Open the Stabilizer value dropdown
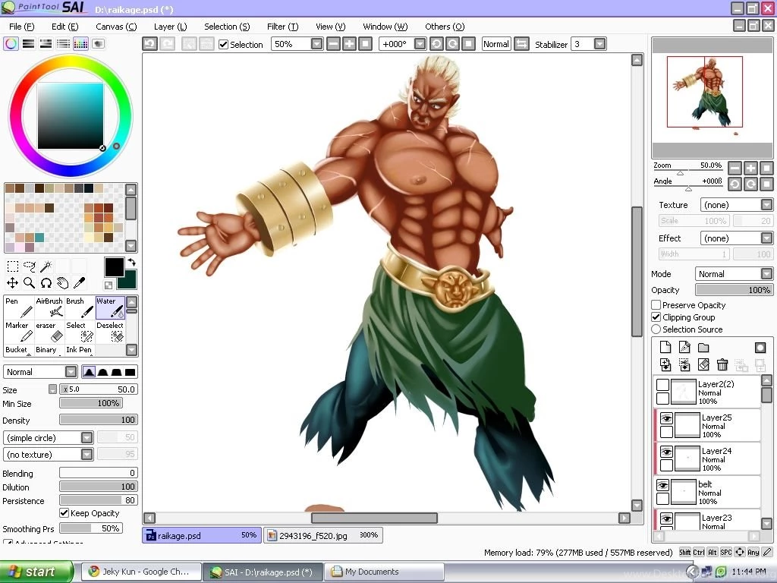This screenshot has height=583, width=777. pyautogui.click(x=599, y=44)
